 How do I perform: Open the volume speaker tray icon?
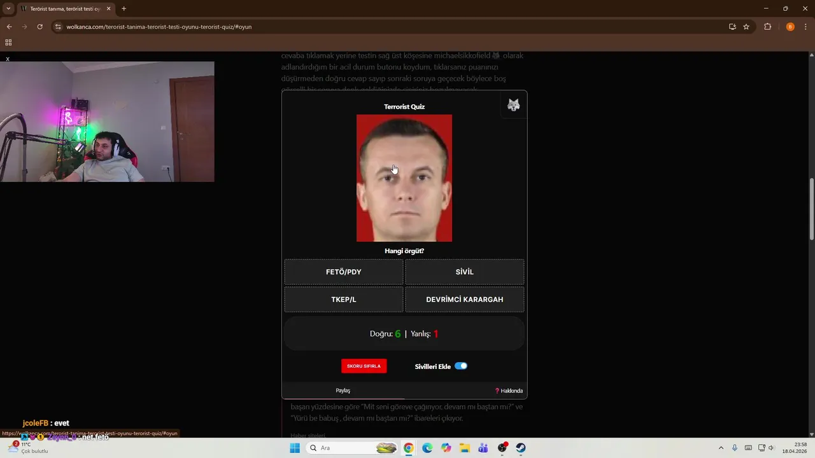[771, 448]
